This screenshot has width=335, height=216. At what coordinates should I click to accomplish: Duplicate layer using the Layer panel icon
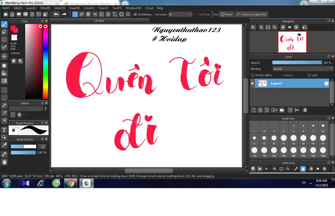(290, 110)
